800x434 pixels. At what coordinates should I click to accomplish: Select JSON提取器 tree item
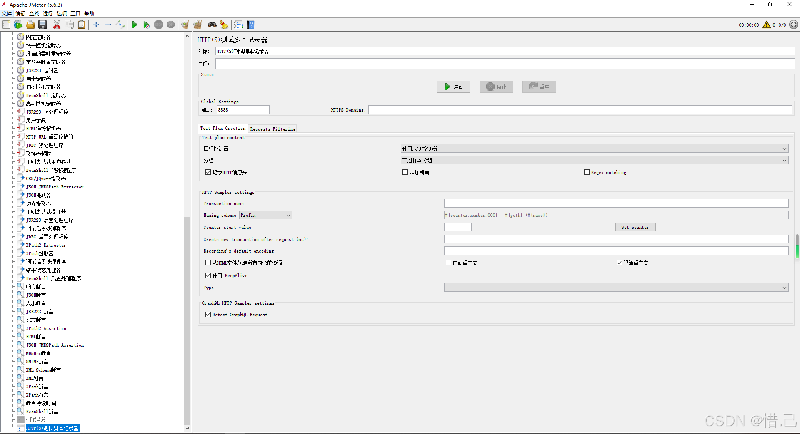pos(38,195)
